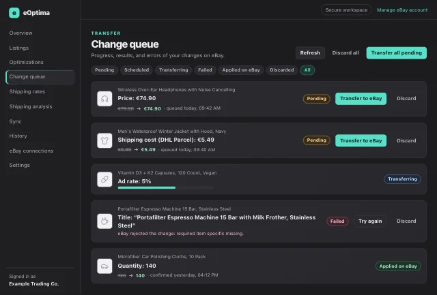Click the jacket icon on the Winter Jacket card
This screenshot has height=295, width=437.
[x=104, y=140]
